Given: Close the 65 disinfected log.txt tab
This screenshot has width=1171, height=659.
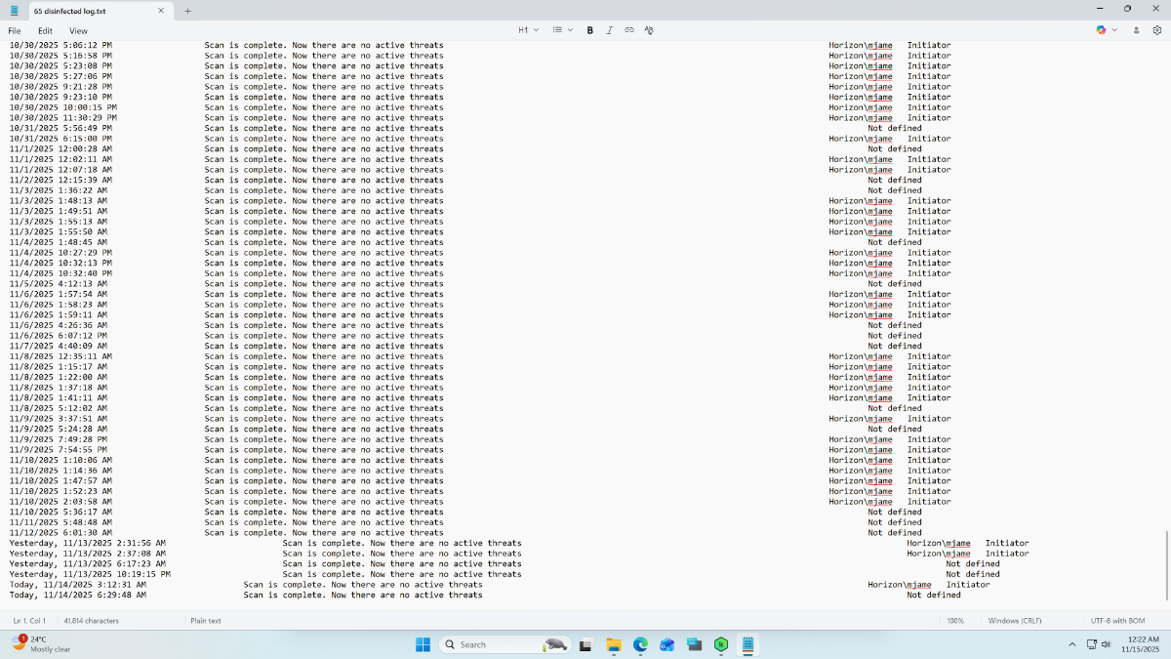Looking at the screenshot, I should tap(161, 11).
